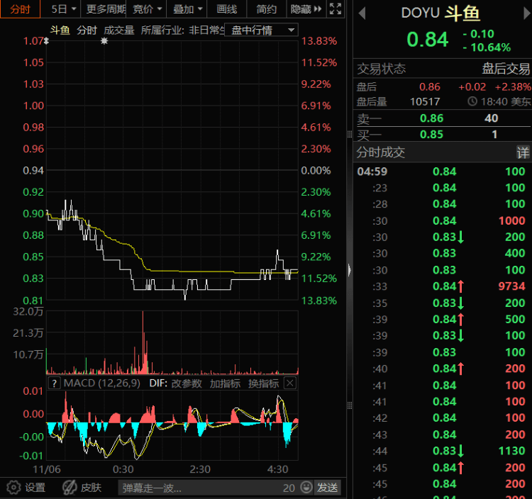Screen dimensions: 532x499
Task: Expand the 竞价 dropdown
Action: [147, 9]
